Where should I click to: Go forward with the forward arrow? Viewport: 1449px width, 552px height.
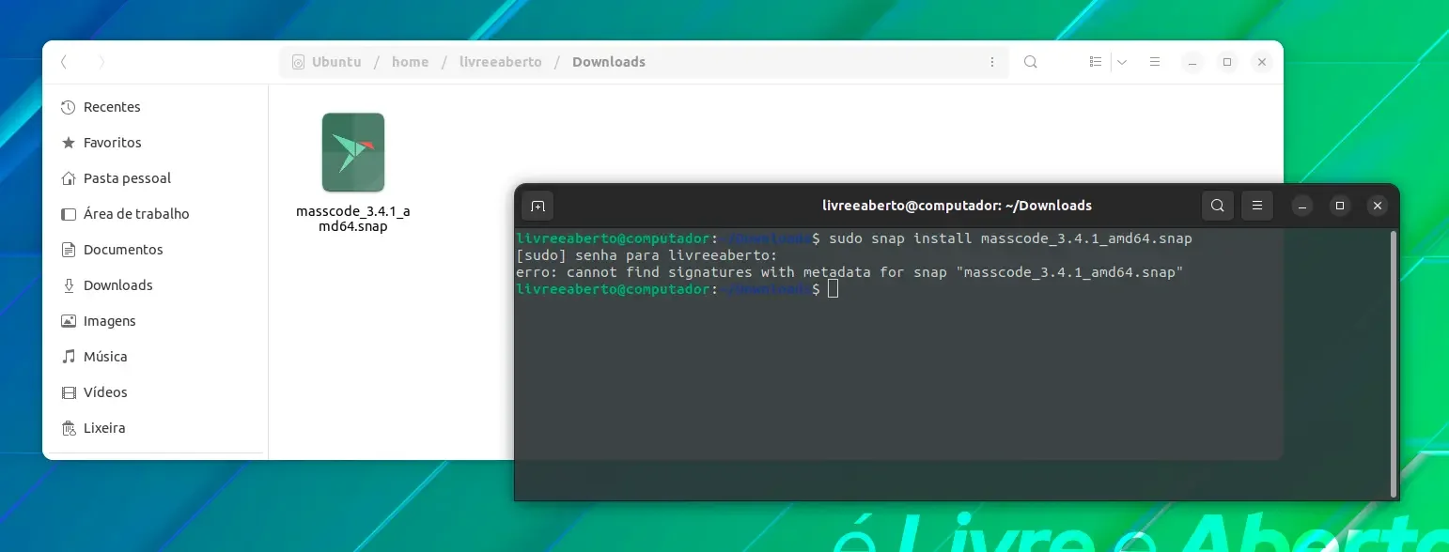click(101, 62)
